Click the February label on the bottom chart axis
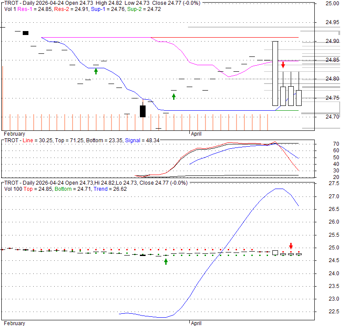The image size is (341, 326). point(14,323)
